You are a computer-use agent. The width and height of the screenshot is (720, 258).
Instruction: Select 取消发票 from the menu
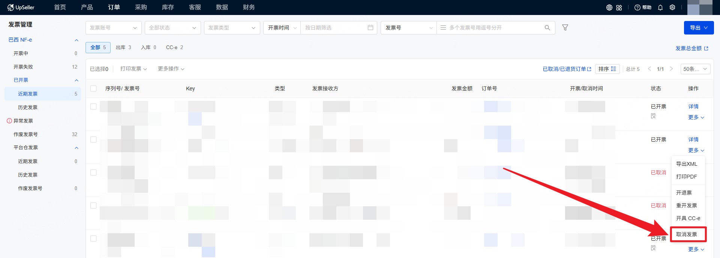(687, 234)
